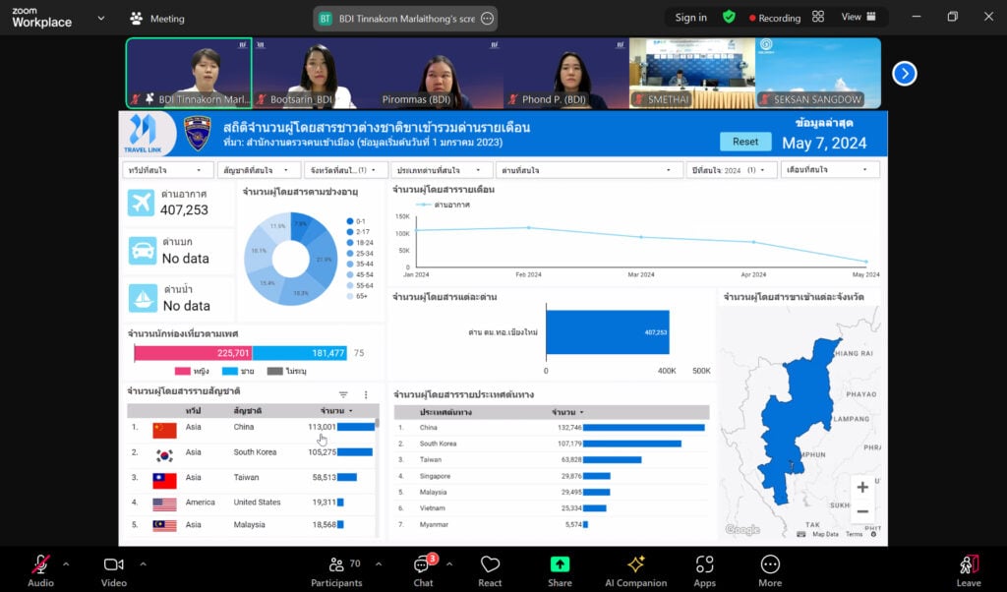Open the year filter dropdown showing 2024
Image resolution: width=1007 pixels, height=592 pixels.
(x=731, y=170)
